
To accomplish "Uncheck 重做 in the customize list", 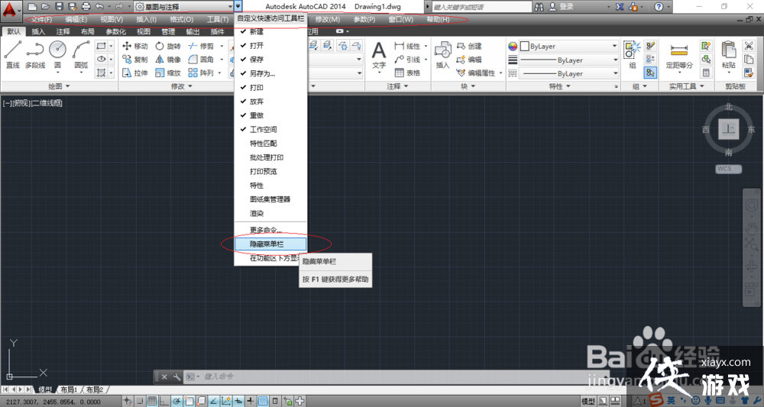I will 271,115.
